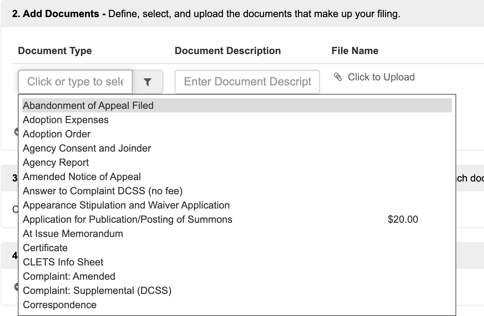Pick Agency Consent and Joinder

(x=87, y=148)
